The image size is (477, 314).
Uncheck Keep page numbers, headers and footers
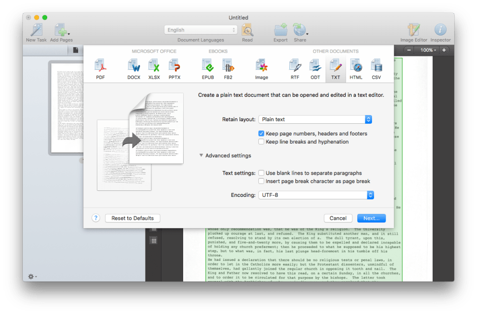click(262, 133)
